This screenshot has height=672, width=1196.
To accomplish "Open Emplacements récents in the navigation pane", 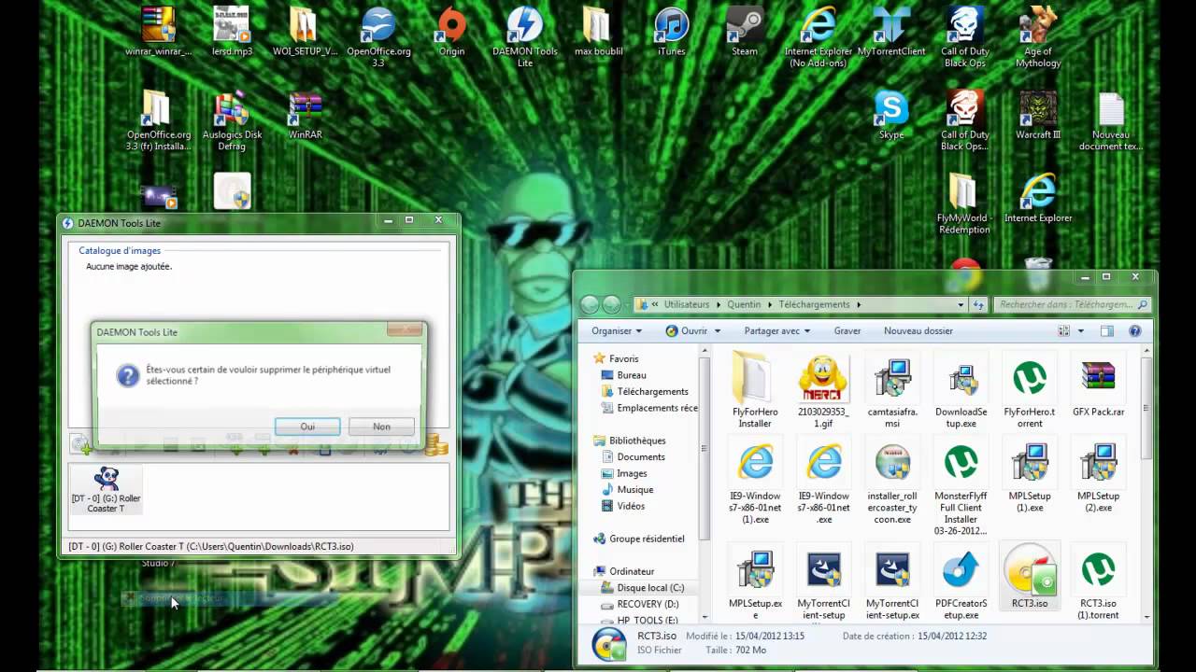I will [x=648, y=408].
